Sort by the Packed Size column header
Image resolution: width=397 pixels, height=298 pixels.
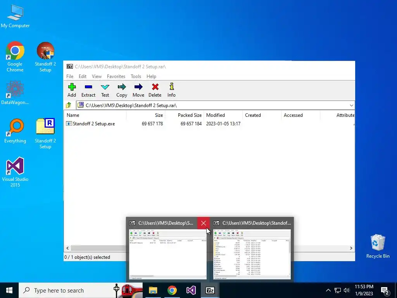point(184,115)
